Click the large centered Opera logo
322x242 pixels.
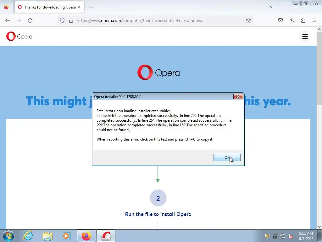[158, 72]
